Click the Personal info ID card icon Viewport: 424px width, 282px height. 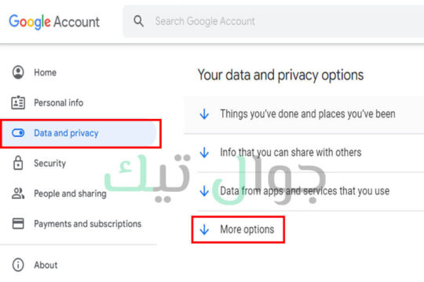point(18,103)
